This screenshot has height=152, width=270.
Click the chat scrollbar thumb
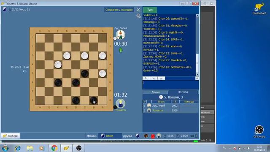(x=197, y=63)
